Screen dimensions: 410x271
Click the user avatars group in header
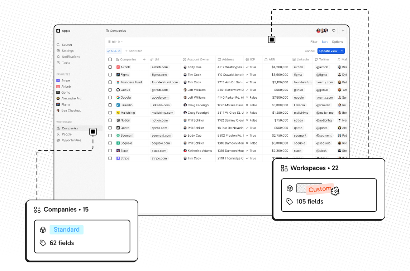tap(322, 31)
